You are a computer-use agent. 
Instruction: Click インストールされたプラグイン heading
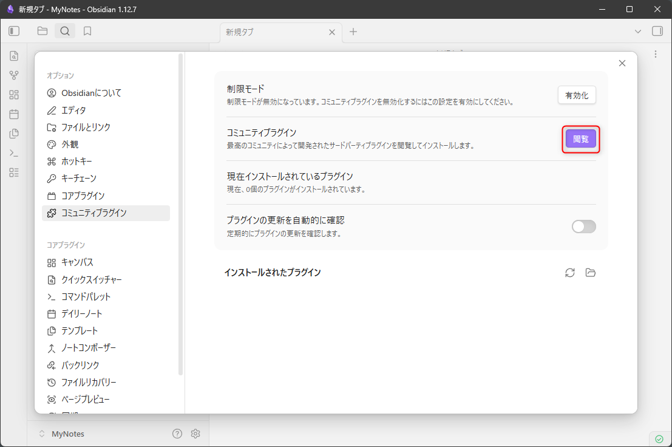(273, 273)
